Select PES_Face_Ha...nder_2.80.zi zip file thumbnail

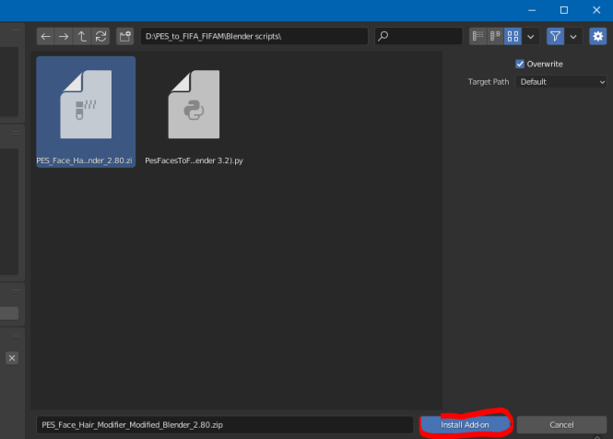(x=86, y=112)
